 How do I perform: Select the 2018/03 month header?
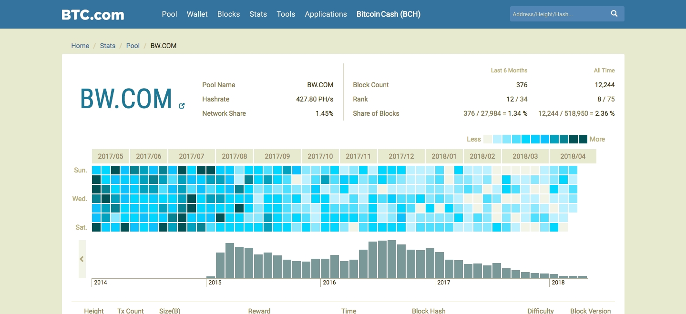click(x=525, y=156)
